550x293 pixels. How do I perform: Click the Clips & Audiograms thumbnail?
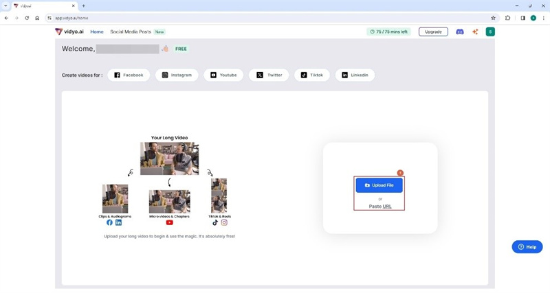point(115,199)
